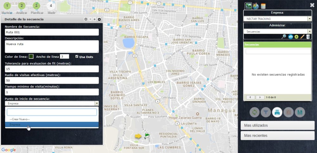317x153 pixels.
Task: Open the dialog's small arrow menu
Action: click(90, 19)
